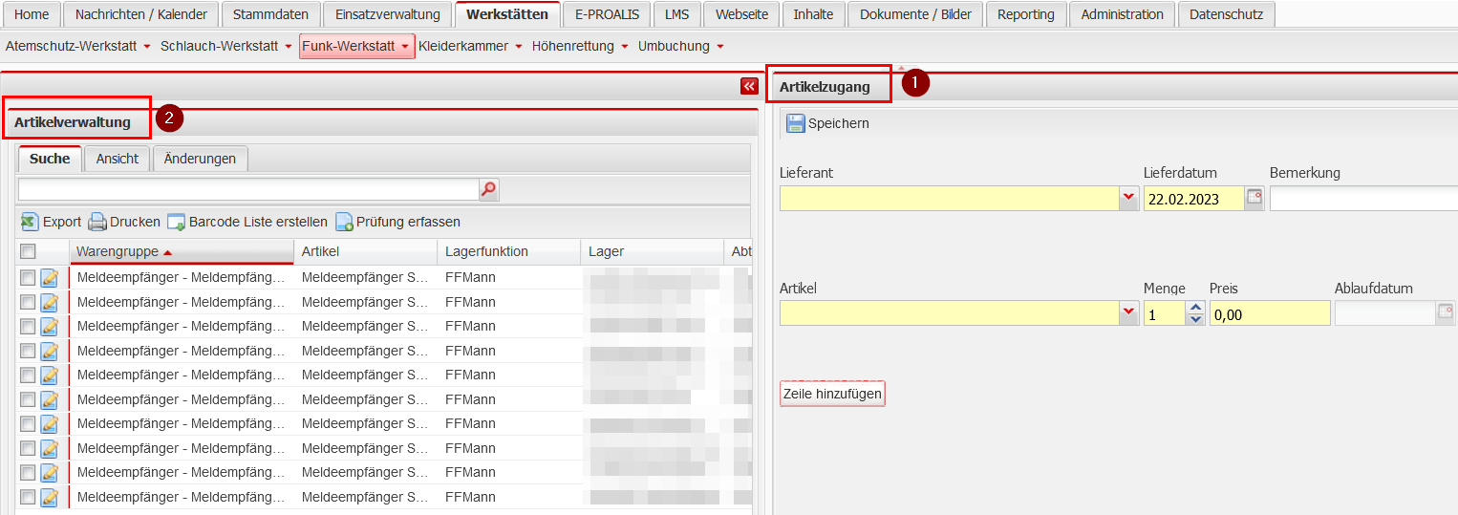Expand the Funk-Werkstatt menu

[405, 47]
